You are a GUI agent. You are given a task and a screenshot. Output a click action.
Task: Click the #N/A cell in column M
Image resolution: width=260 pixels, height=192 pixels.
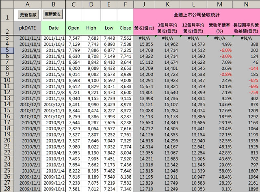click(x=219, y=38)
